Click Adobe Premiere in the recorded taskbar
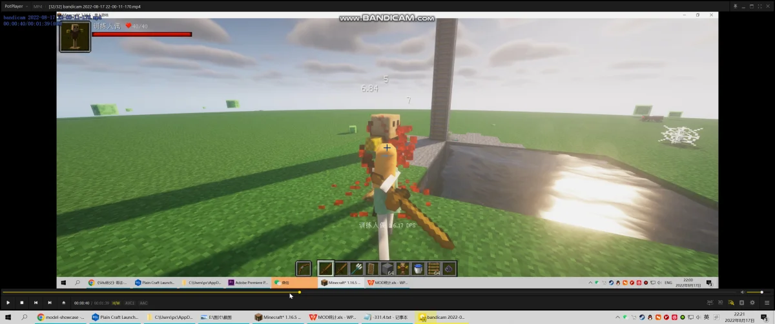This screenshot has height=324, width=775. pos(248,283)
